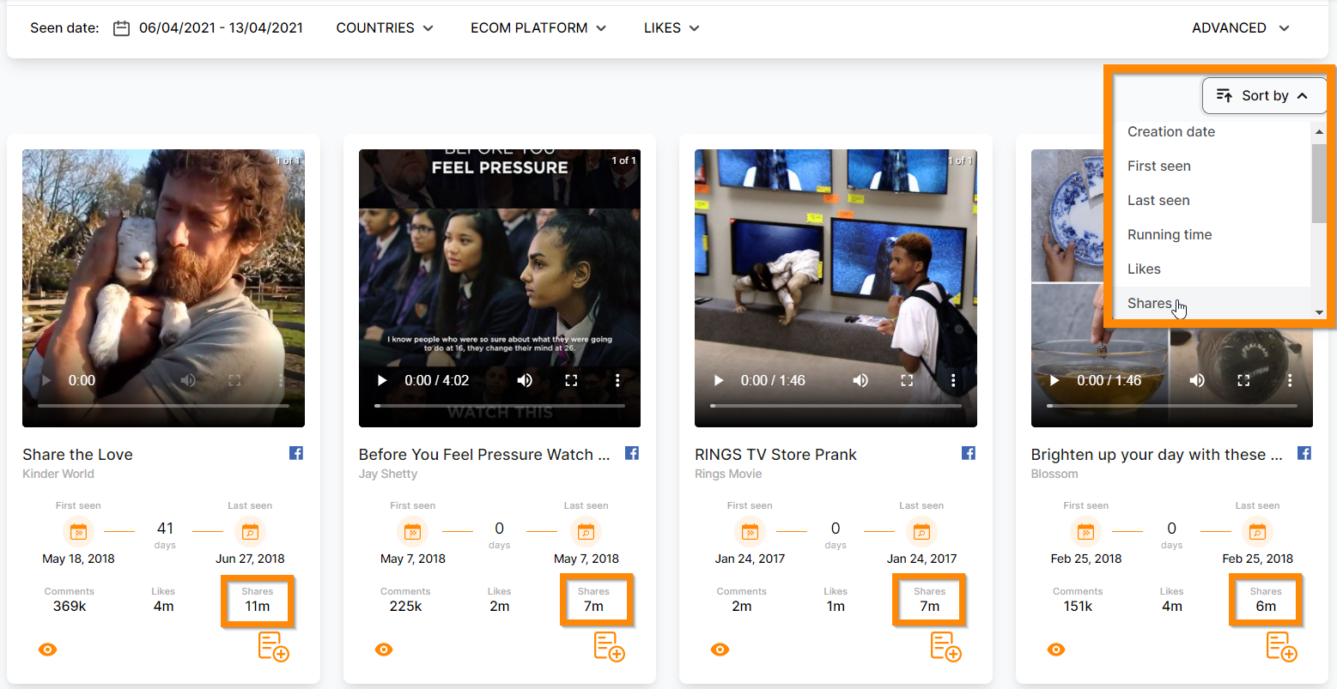Click First seen calendar icon on Blossom card
The height and width of the screenshot is (689, 1337).
(x=1085, y=532)
